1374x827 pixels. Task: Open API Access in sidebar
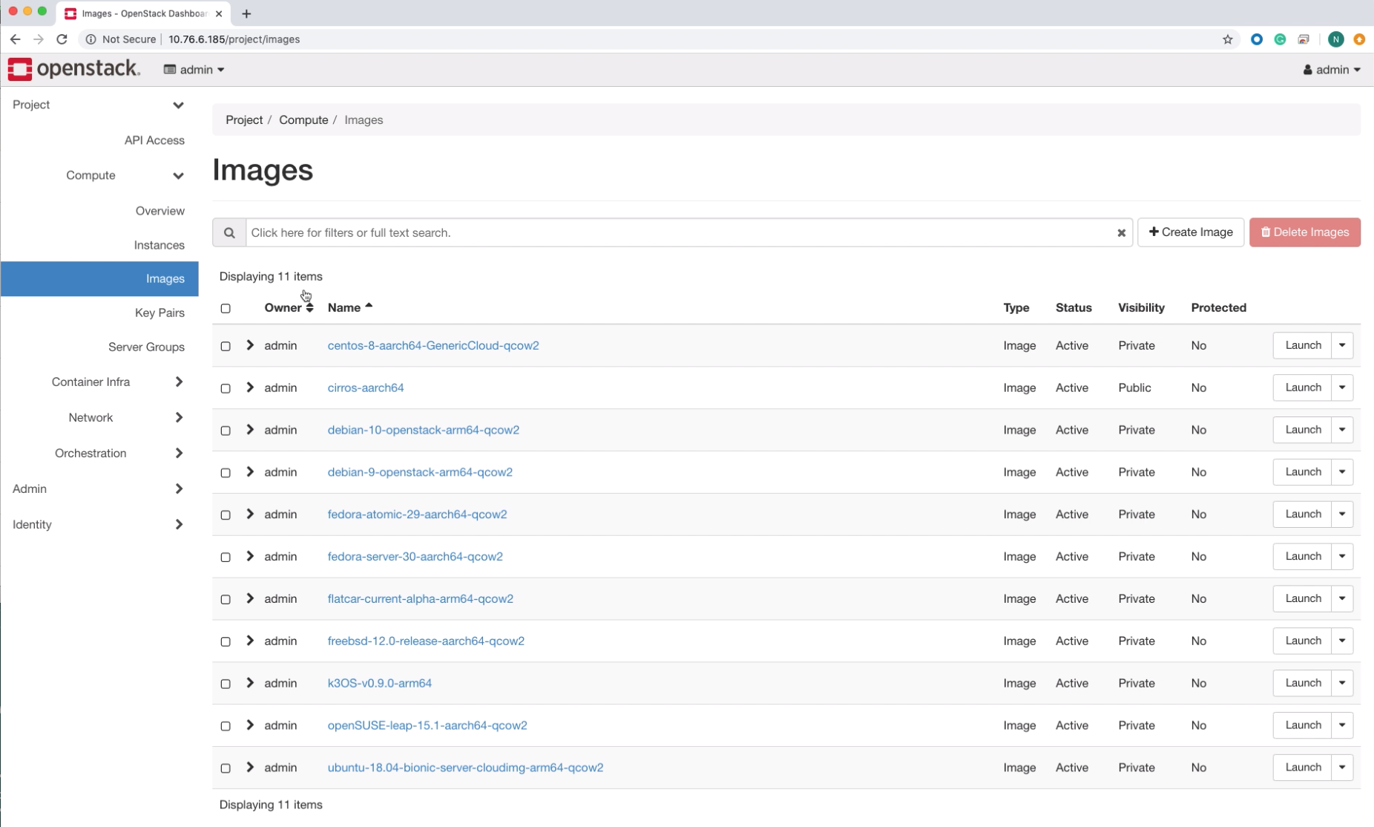154,140
